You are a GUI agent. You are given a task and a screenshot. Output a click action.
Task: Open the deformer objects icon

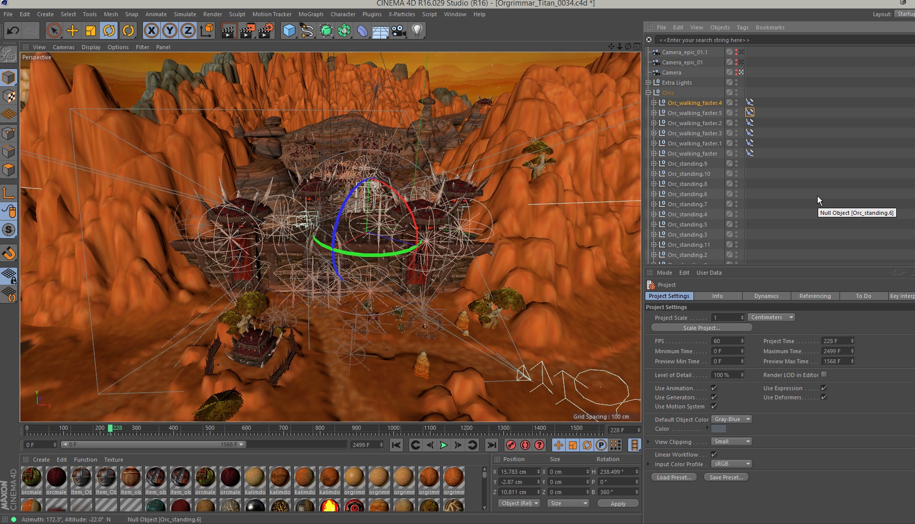click(362, 31)
